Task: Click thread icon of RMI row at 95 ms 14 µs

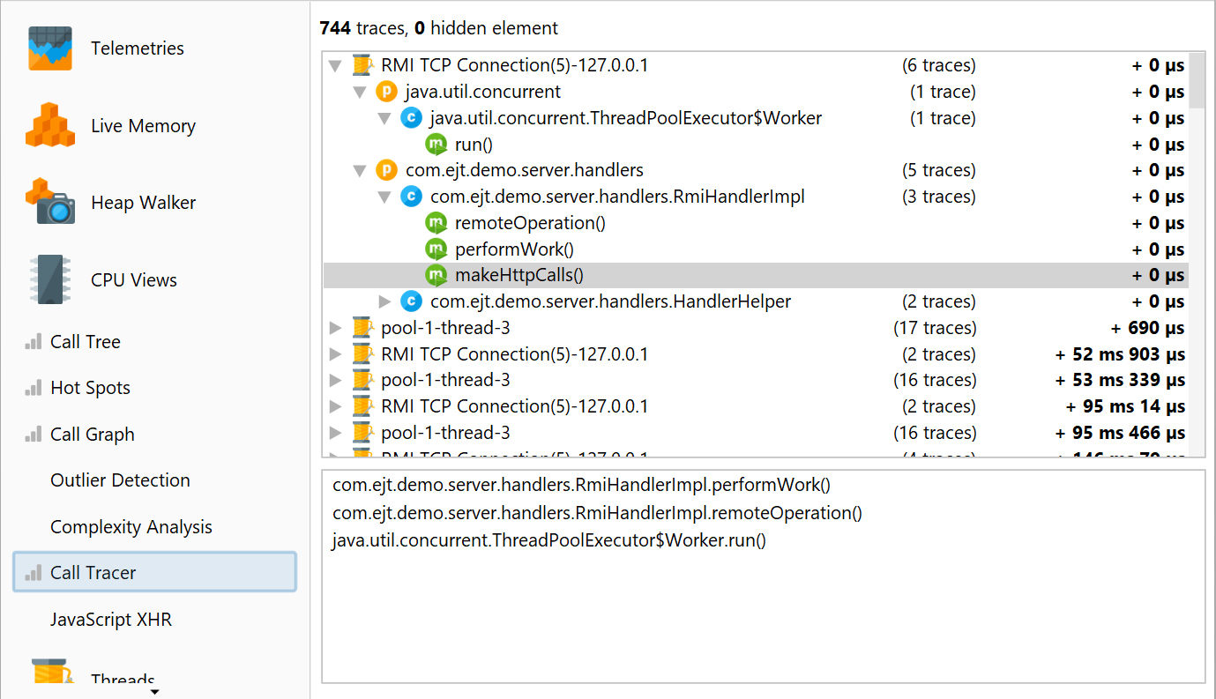Action: click(362, 406)
